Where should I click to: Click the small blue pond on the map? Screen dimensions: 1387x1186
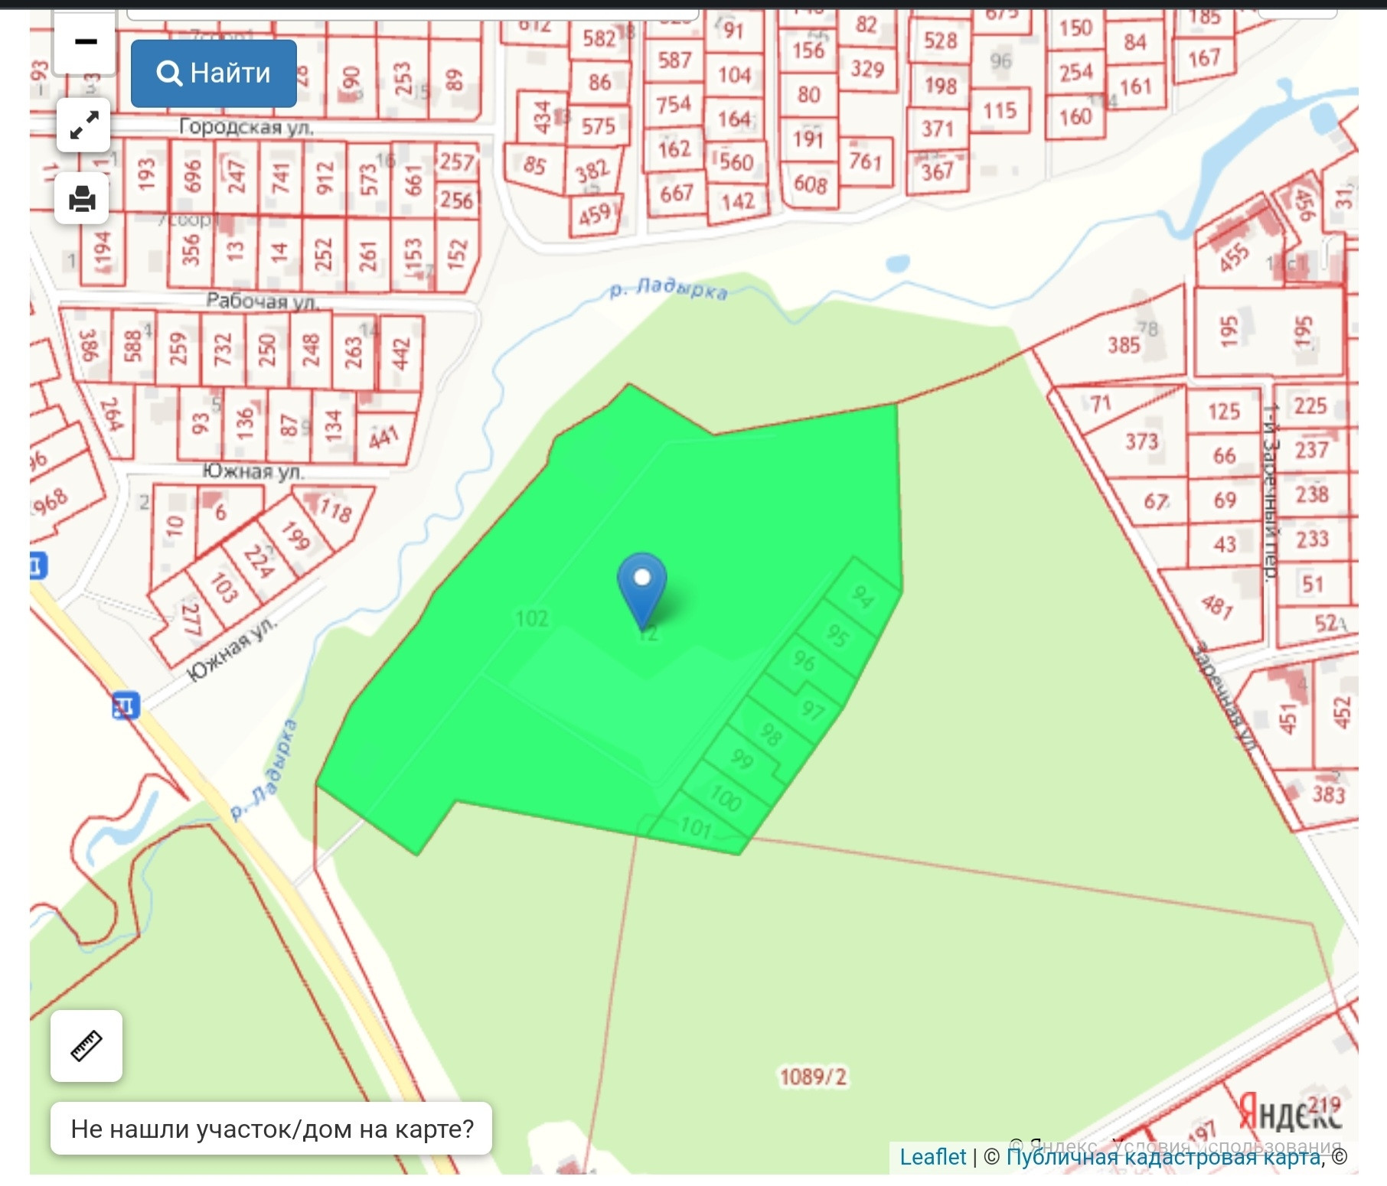tap(896, 264)
